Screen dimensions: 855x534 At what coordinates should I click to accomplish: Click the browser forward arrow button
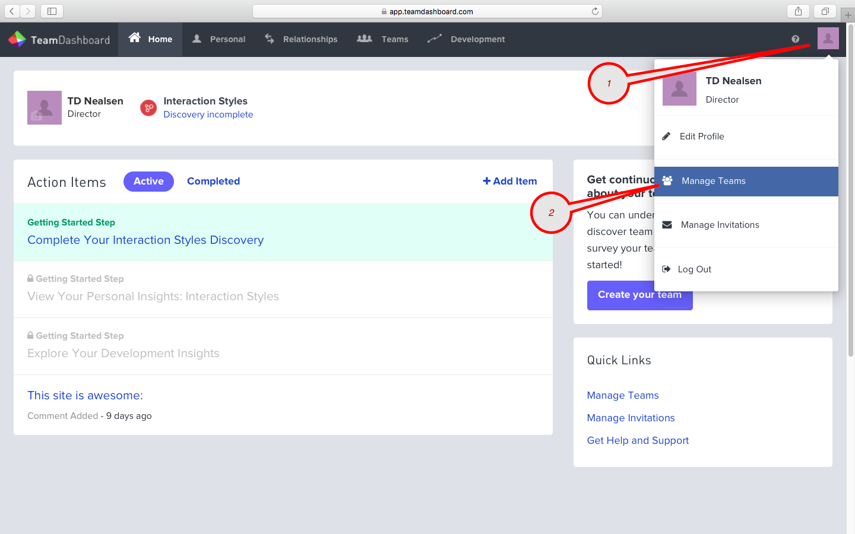click(x=28, y=11)
